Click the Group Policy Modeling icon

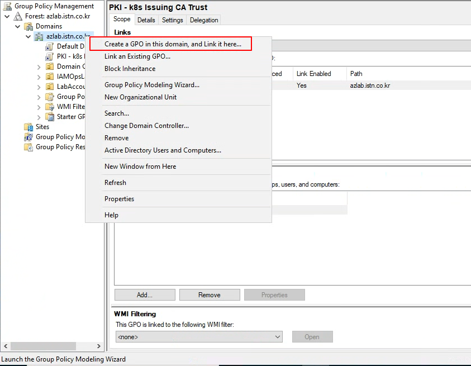click(28, 137)
